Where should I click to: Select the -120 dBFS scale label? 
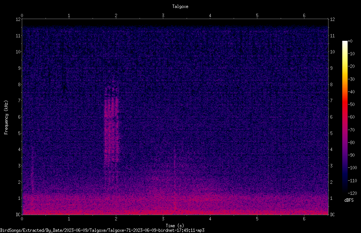352,193
